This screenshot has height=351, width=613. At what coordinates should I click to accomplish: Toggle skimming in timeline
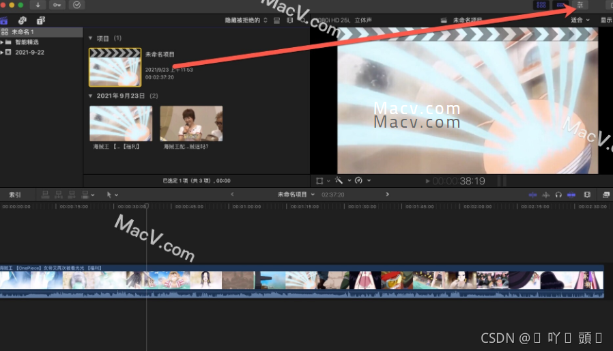pyautogui.click(x=532, y=195)
